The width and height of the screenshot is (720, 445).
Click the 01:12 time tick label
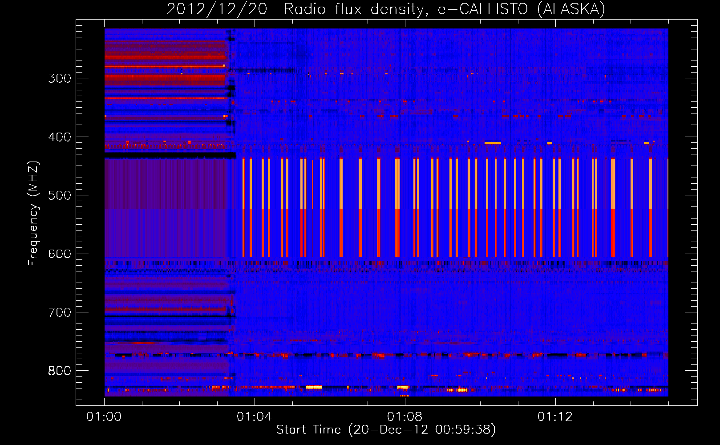[555, 417]
